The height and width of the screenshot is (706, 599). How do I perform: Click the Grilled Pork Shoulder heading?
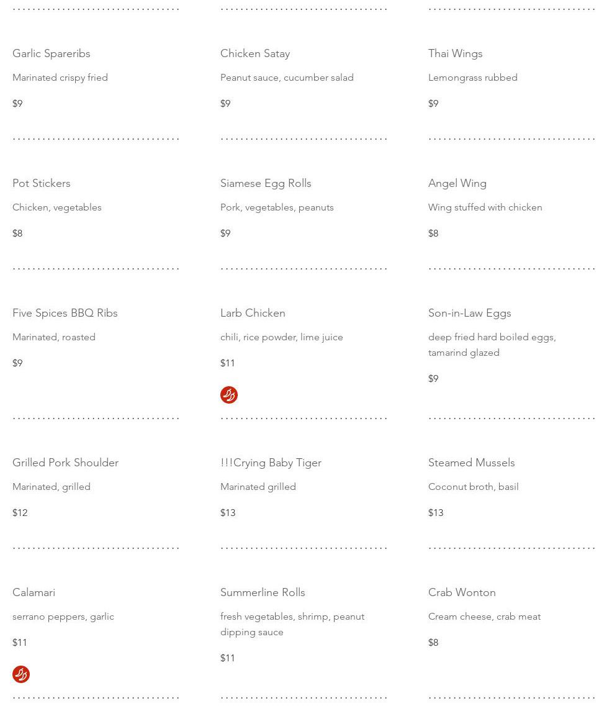pyautogui.click(x=65, y=463)
